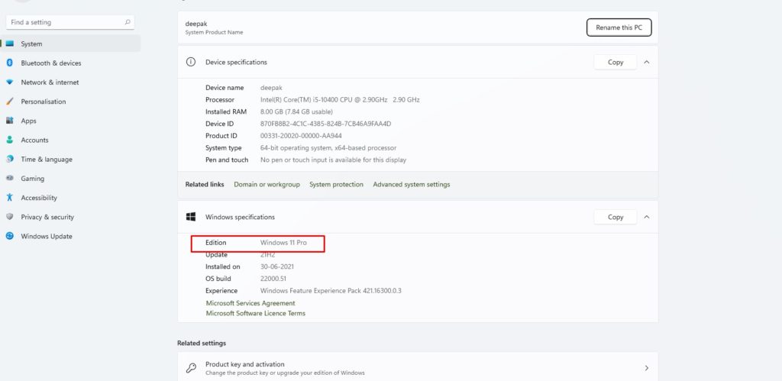782x381 pixels.
Task: Open Privacy & security settings
Action: (70, 217)
